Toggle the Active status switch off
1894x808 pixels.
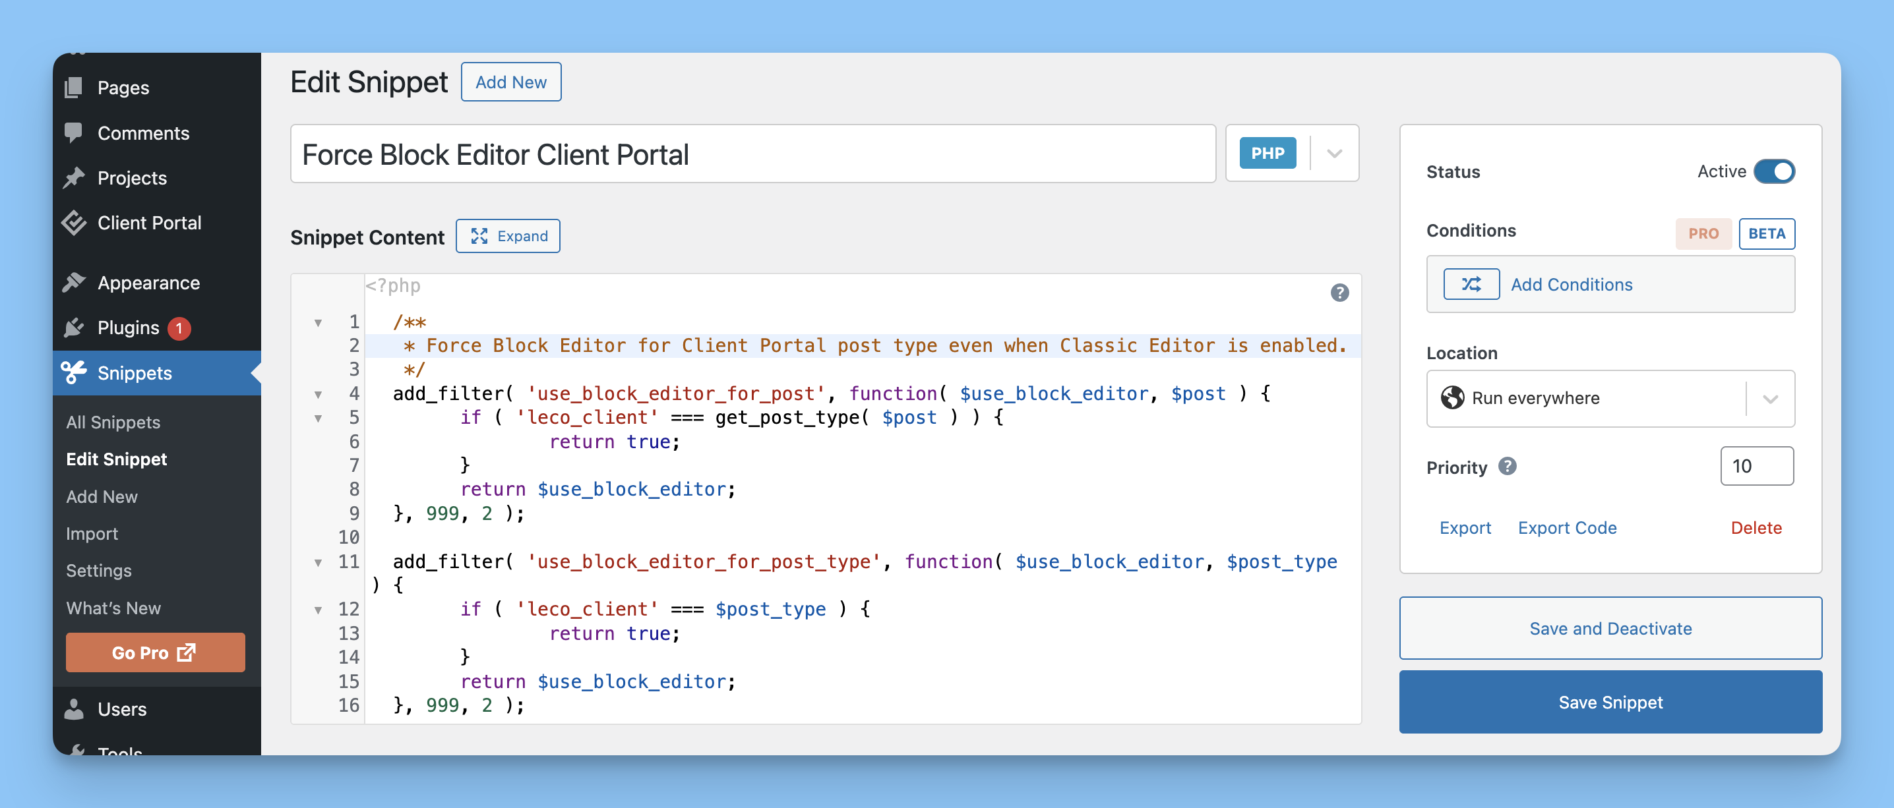(x=1774, y=171)
